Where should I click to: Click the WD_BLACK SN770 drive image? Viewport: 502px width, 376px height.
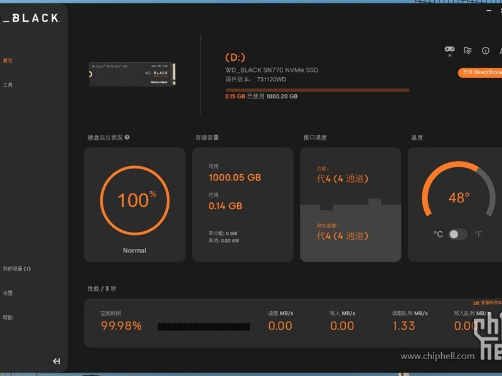132,74
